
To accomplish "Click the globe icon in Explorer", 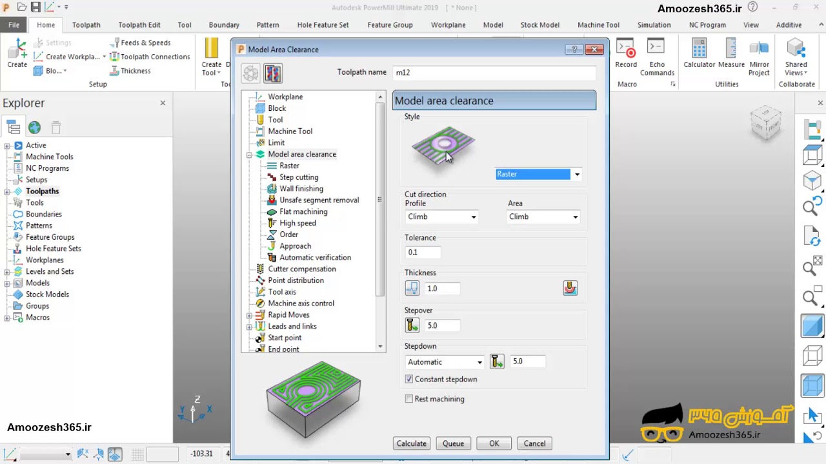I will click(34, 127).
